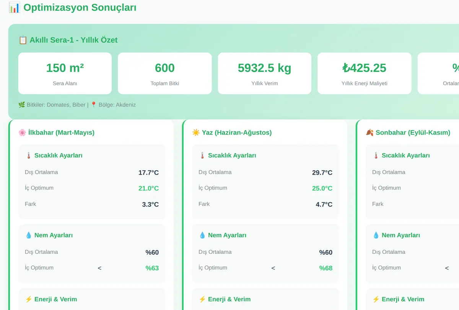Click the Akıllı Sera-1 - Yıllık Özet title
Viewport: 459px width, 310px height.
[73, 40]
